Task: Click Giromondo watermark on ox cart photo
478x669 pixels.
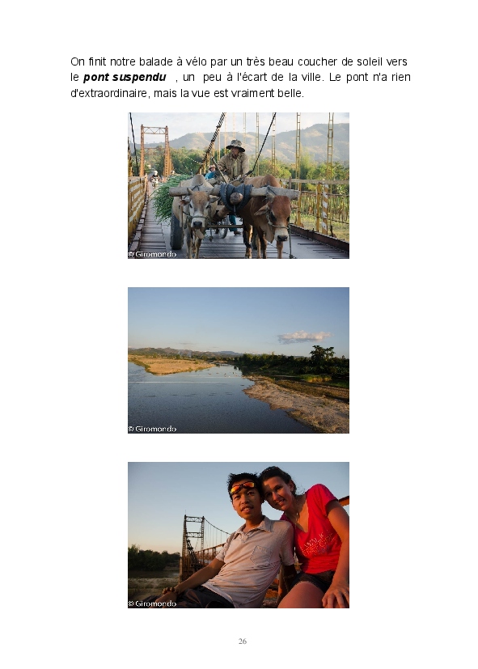Action: coord(152,254)
